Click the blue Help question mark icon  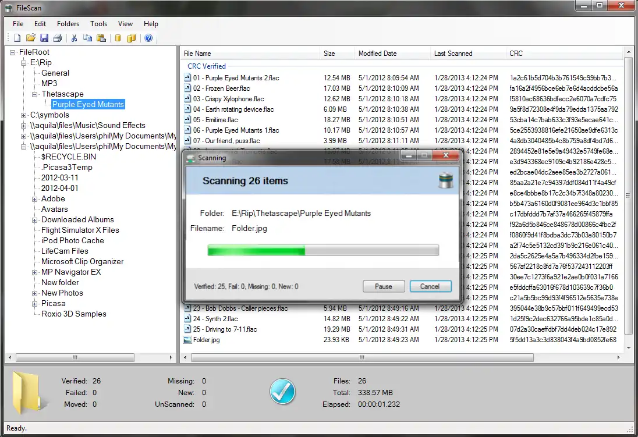coord(148,38)
